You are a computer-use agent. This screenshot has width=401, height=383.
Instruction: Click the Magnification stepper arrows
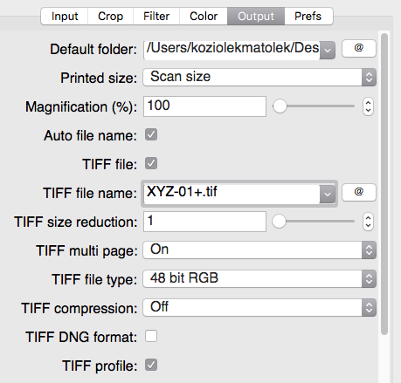click(368, 106)
